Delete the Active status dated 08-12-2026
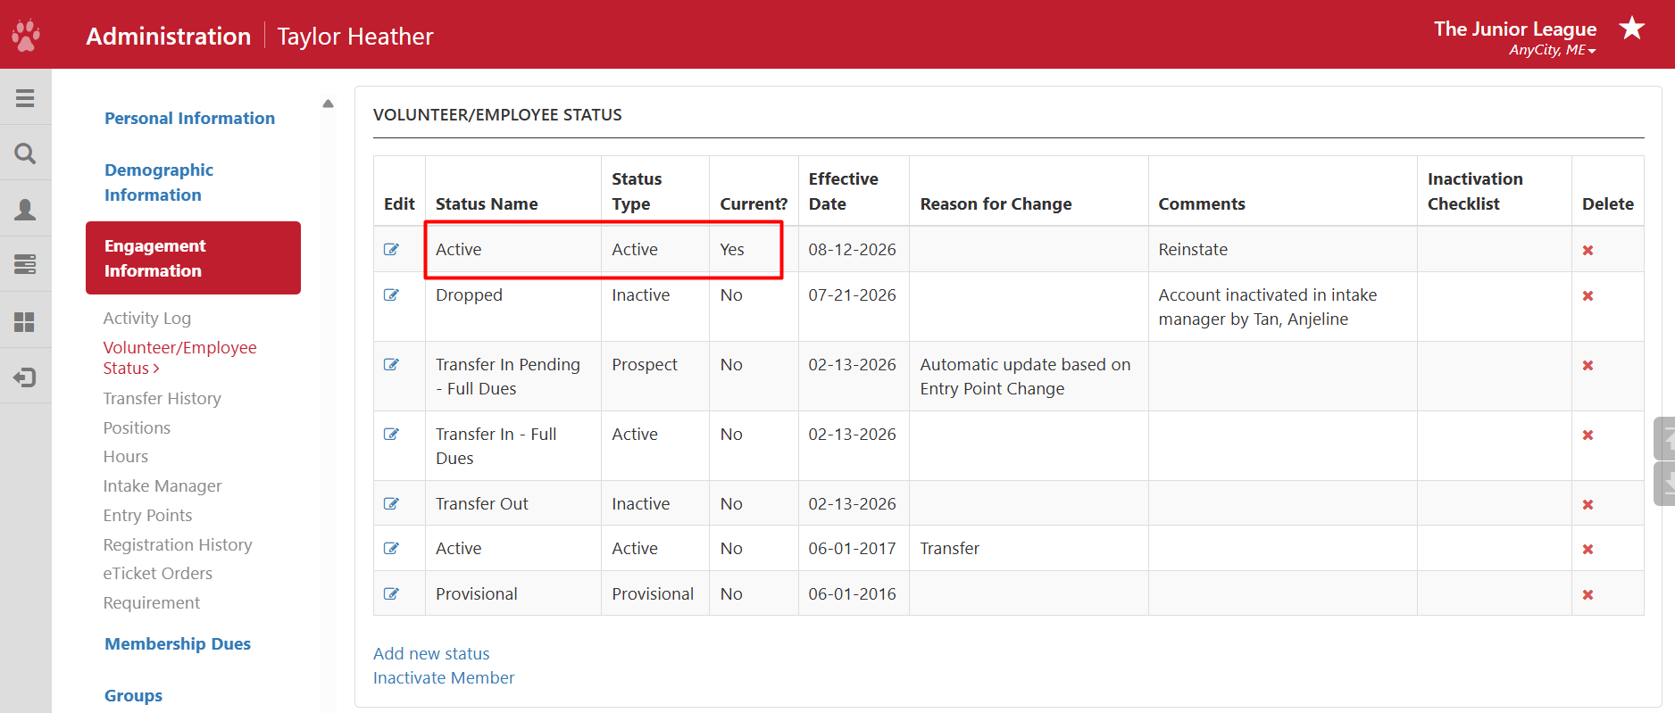Image resolution: width=1675 pixels, height=713 pixels. 1587,251
